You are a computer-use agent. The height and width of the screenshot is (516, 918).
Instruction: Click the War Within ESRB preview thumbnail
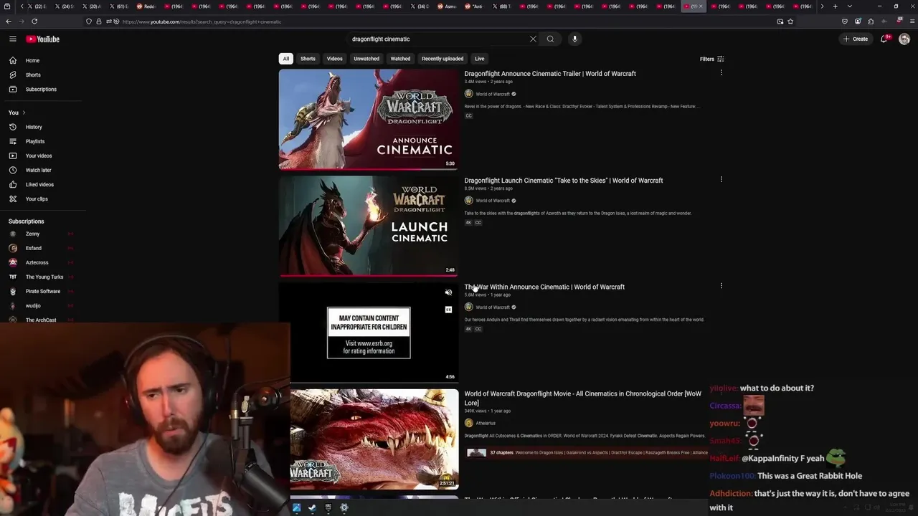click(369, 333)
